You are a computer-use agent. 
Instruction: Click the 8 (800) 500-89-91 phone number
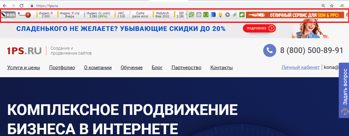coord(312,50)
